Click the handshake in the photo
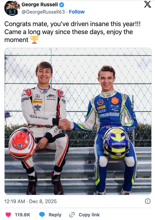 tap(64, 124)
